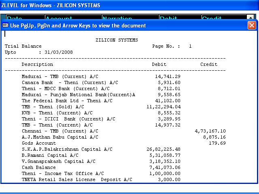
Task: Select the 'Trial Balance' heading text
Action: click(x=23, y=46)
